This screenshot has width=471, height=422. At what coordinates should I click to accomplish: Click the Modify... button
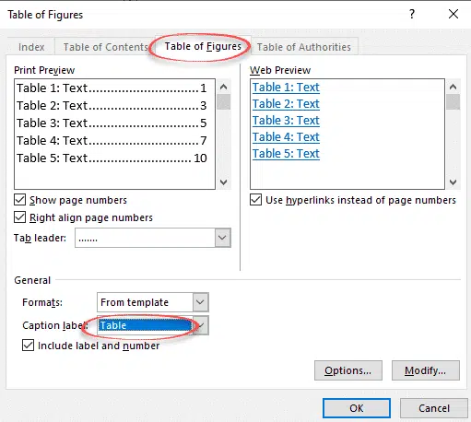[x=426, y=370]
